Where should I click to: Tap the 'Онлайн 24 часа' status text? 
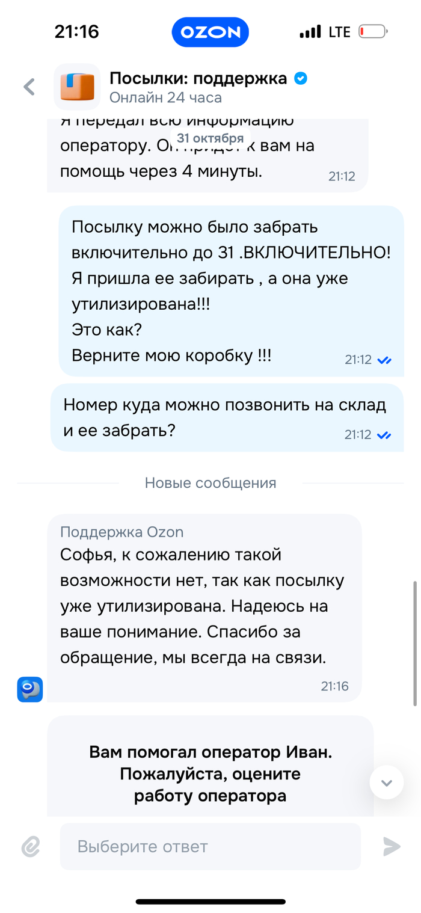[165, 97]
